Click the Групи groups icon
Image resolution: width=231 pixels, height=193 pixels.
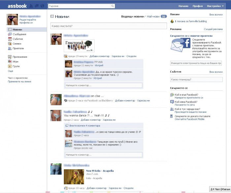[10, 66]
